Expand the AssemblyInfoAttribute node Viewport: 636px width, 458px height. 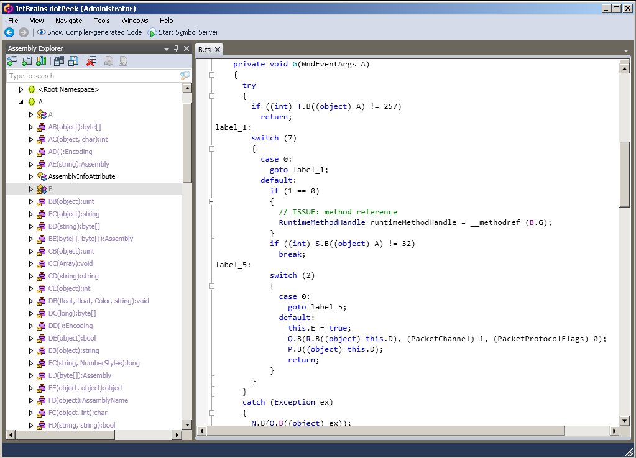(31, 176)
